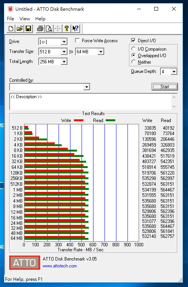Click the ATTO logo image
Image resolution: width=188 pixels, height=287 pixels.
click(x=25, y=263)
